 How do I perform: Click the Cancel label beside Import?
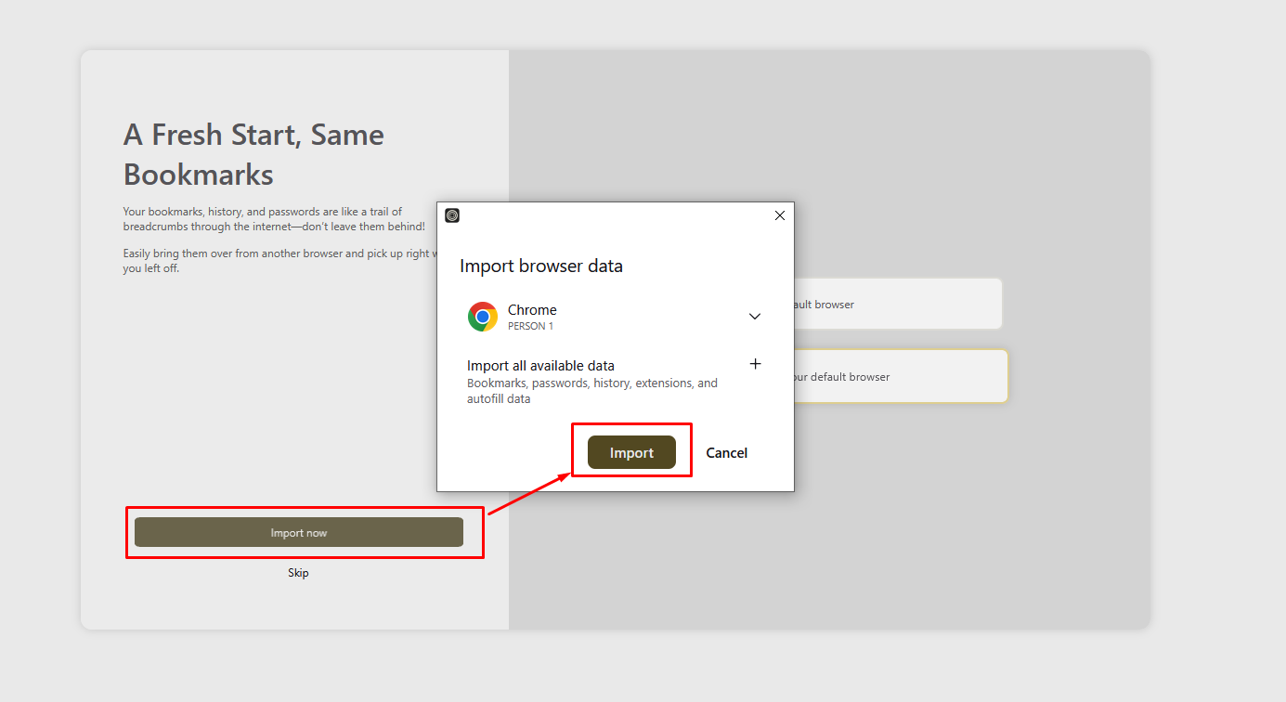[x=726, y=452]
